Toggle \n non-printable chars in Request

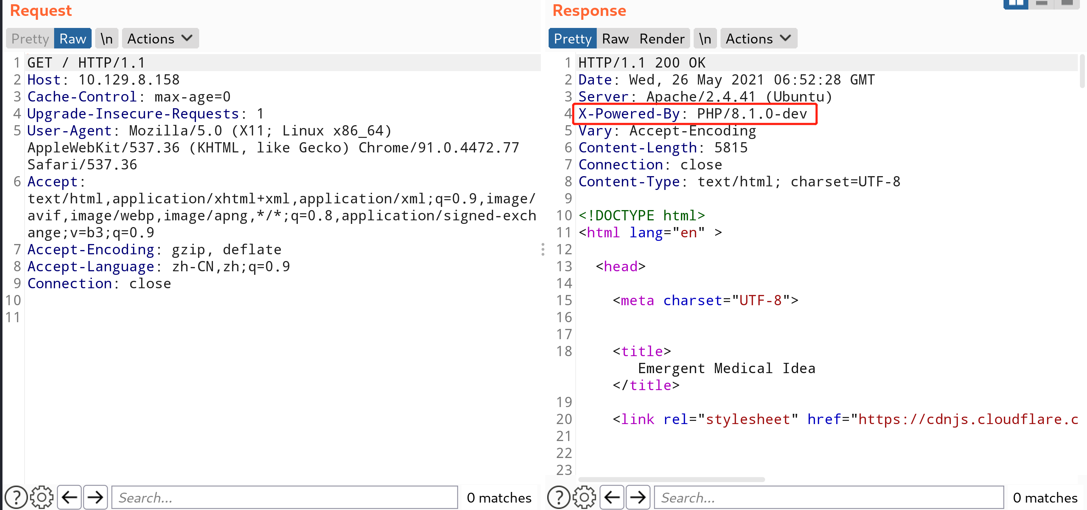[107, 39]
